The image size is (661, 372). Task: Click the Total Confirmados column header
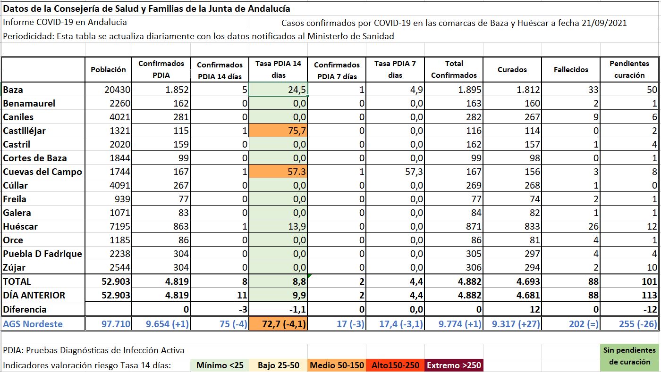tap(454, 69)
